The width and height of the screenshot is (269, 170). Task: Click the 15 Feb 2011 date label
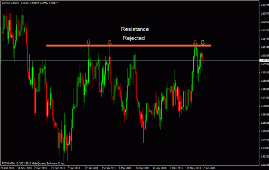[x=108, y=168]
